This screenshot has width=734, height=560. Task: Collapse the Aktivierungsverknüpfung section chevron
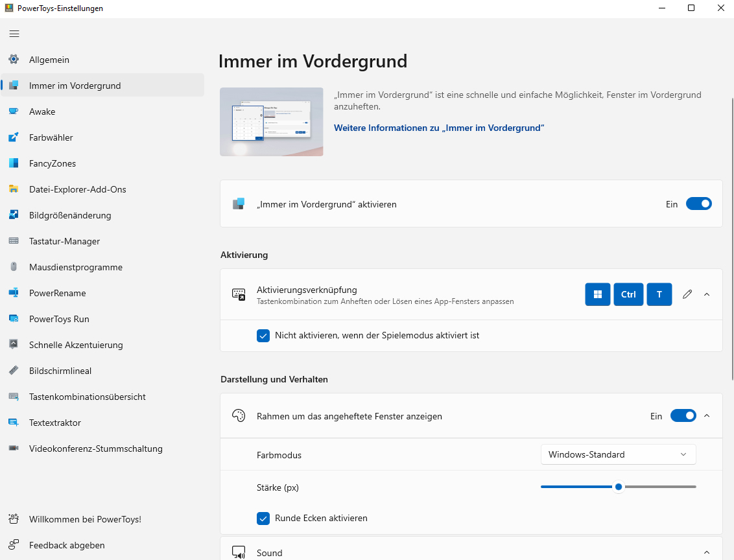707,294
